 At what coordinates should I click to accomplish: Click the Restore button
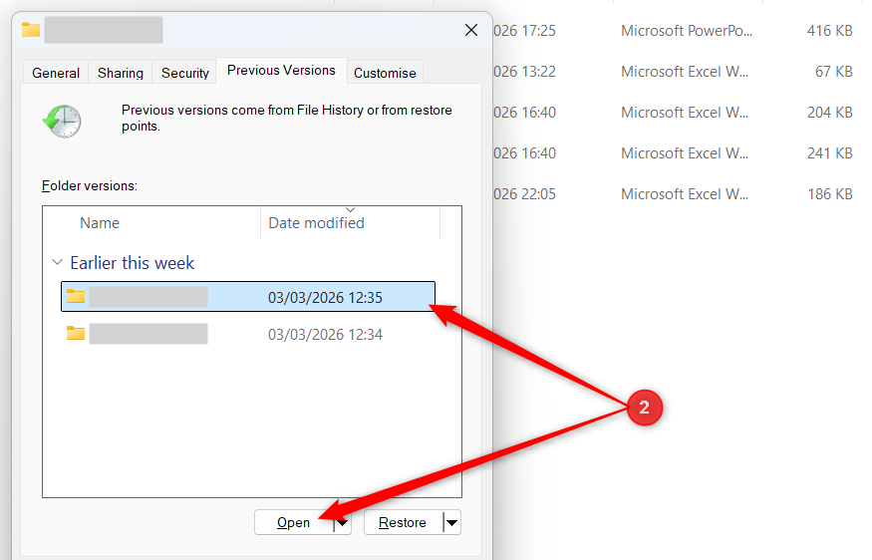(x=403, y=523)
